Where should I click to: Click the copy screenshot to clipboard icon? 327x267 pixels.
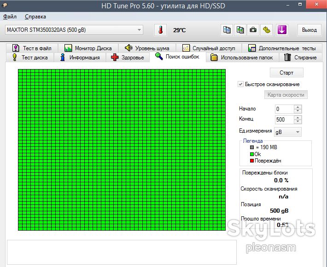click(x=240, y=30)
